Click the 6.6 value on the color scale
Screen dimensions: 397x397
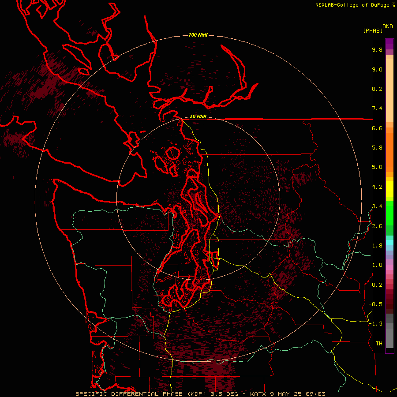click(377, 128)
